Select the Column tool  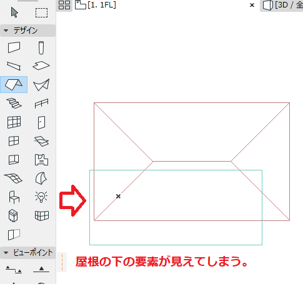click(41, 48)
